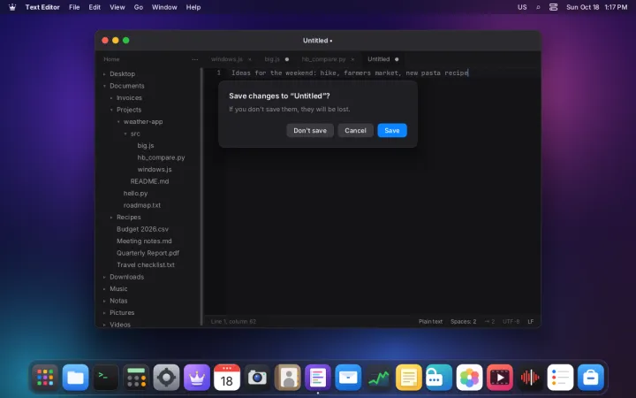Open the Calendar app showing 18
Screen dimensions: 636x398
tap(227, 378)
